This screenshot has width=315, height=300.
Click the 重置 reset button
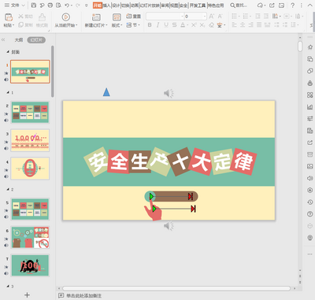[x=133, y=17]
